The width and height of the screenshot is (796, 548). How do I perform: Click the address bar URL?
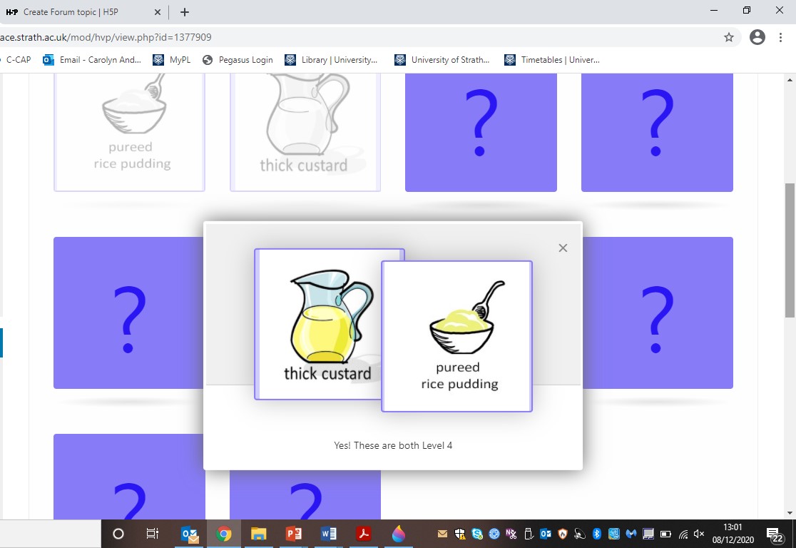point(106,37)
